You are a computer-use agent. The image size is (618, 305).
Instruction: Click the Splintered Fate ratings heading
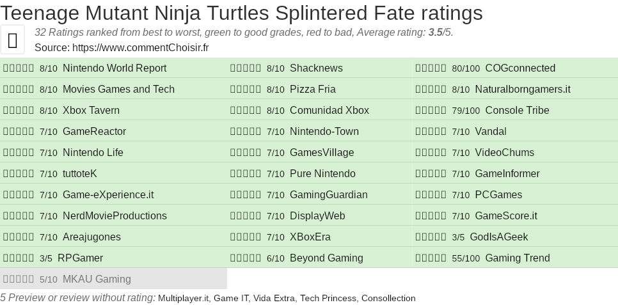242,13
